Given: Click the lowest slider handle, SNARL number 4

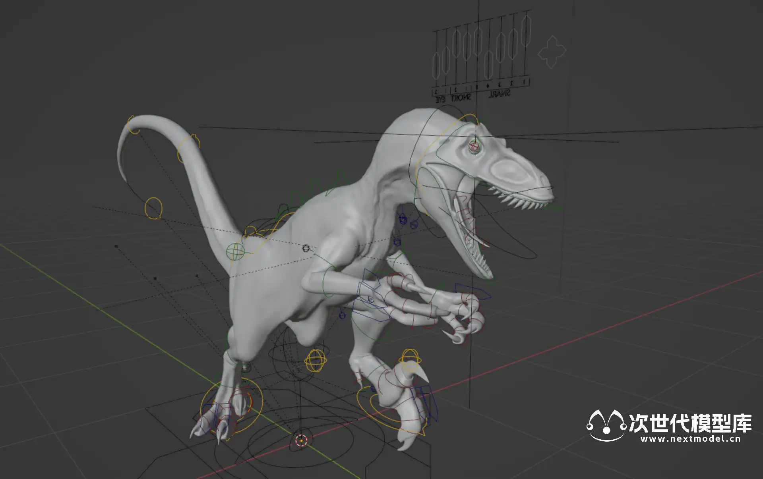Looking at the screenshot, I should (x=489, y=65).
